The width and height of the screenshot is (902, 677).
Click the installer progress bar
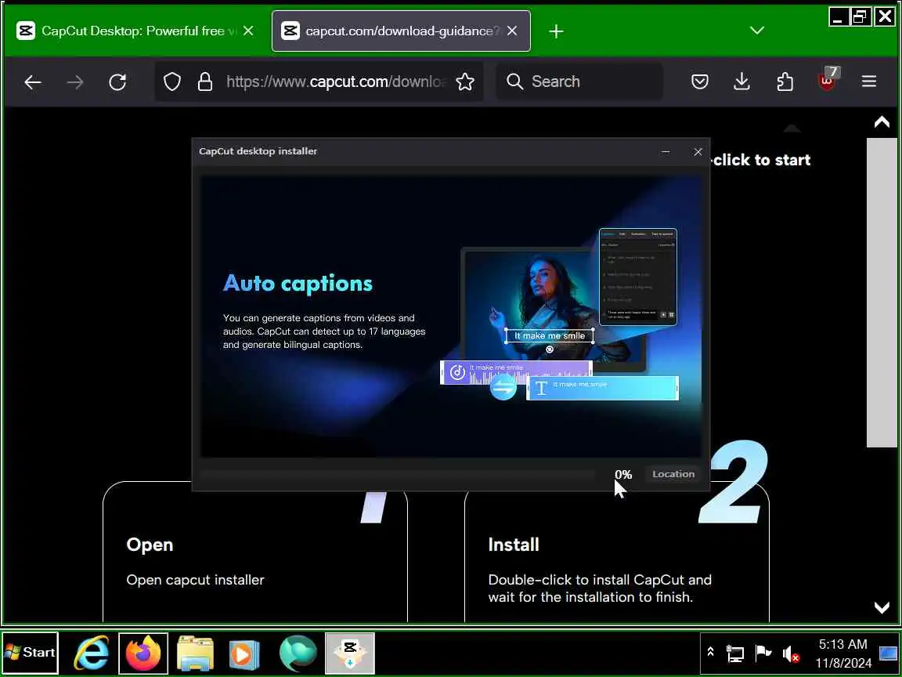[398, 475]
